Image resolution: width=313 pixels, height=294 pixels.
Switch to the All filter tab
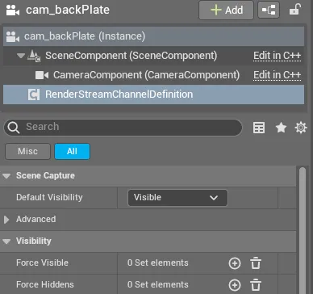72,151
